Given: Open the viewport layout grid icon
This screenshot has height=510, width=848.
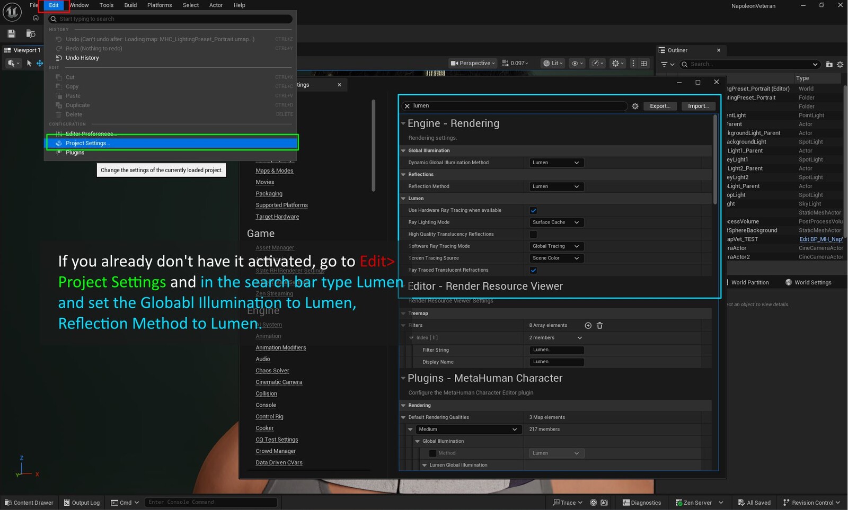Looking at the screenshot, I should pos(644,63).
